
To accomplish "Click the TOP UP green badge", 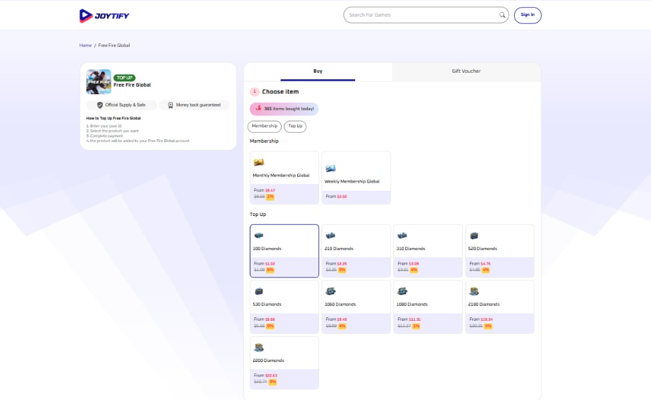I will [x=124, y=77].
